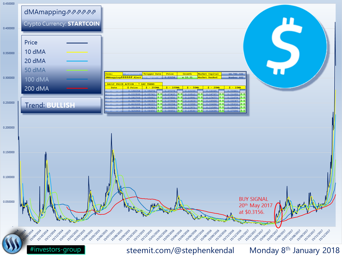342x256 pixels.
Task: Click the green 50 dMA legend line
Action: (77, 70)
